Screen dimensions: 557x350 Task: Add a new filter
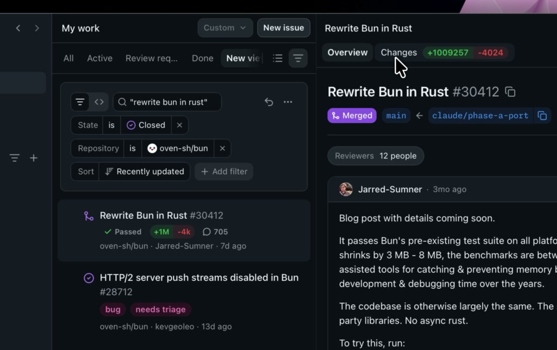click(224, 172)
